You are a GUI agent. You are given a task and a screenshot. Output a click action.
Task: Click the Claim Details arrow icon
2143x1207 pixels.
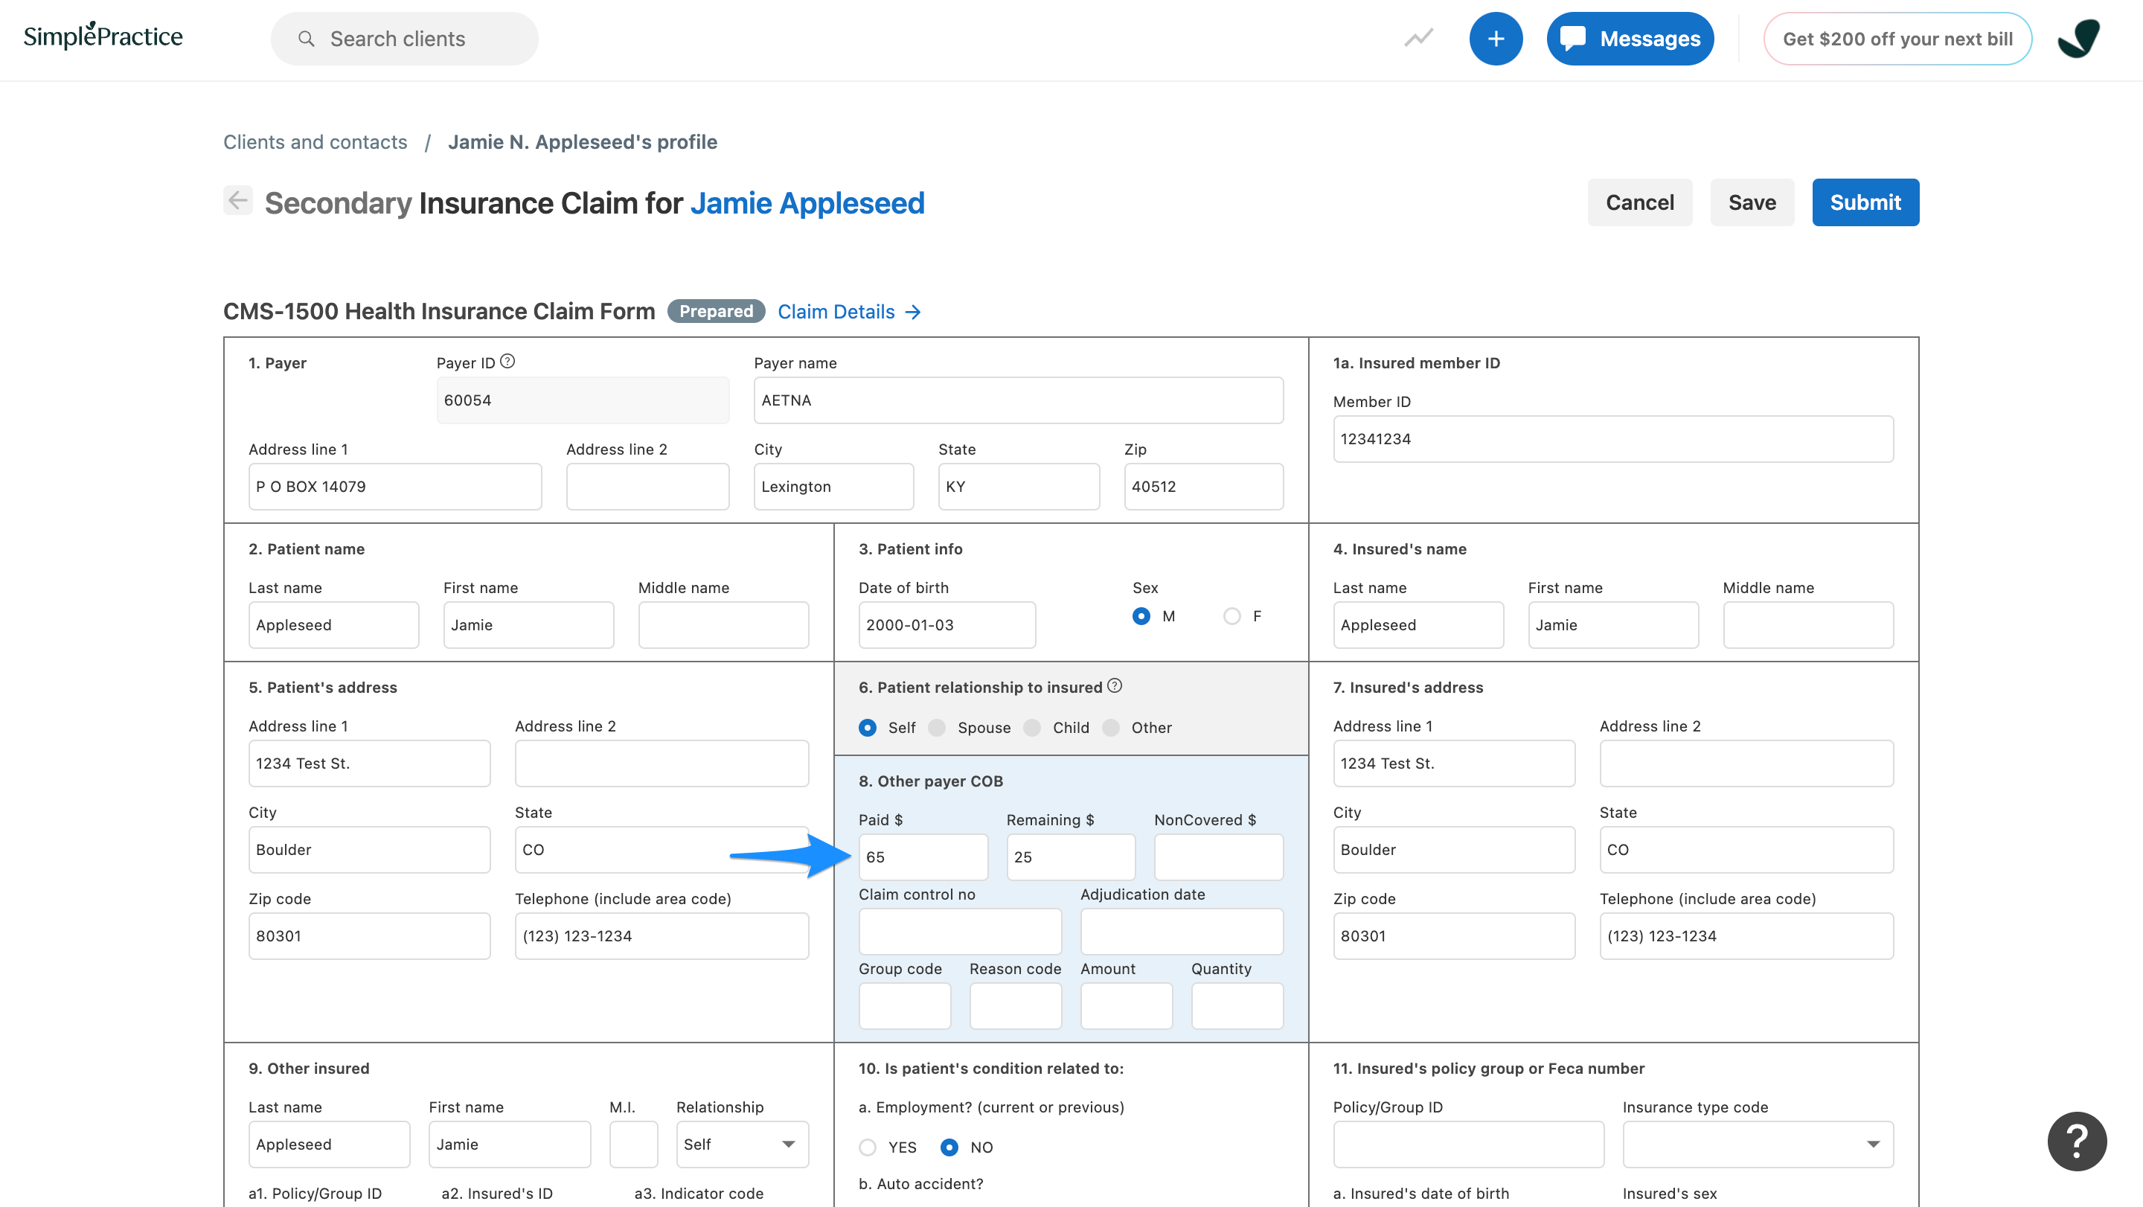[914, 312]
